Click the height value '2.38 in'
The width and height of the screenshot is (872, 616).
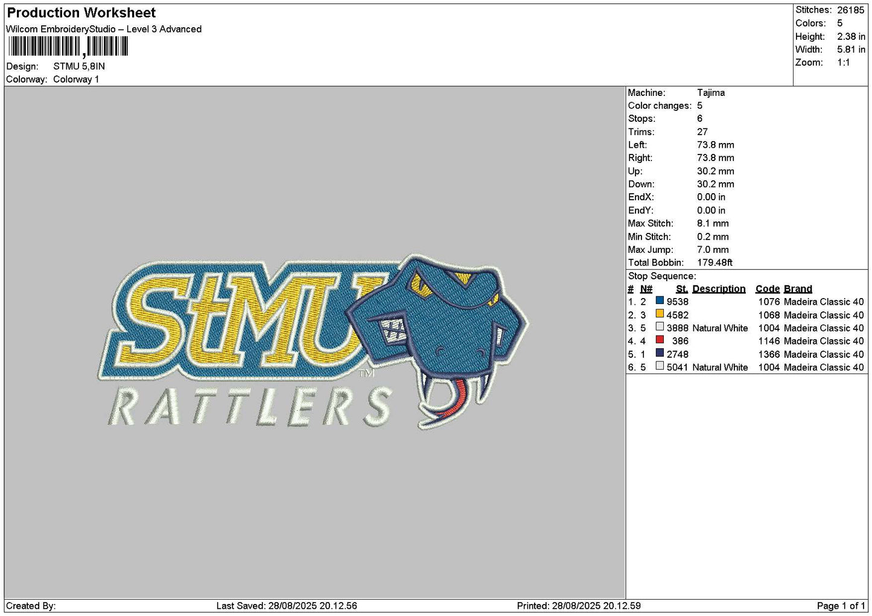click(851, 37)
